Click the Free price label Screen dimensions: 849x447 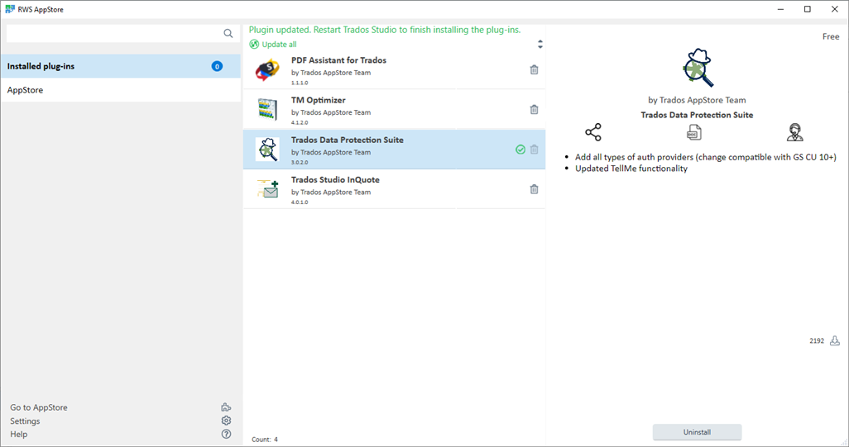[831, 36]
